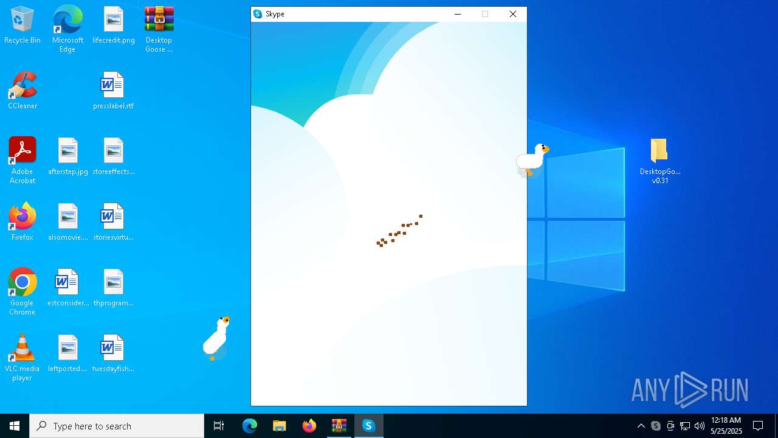Switch to Skype in the taskbar
778x438 pixels.
[369, 426]
